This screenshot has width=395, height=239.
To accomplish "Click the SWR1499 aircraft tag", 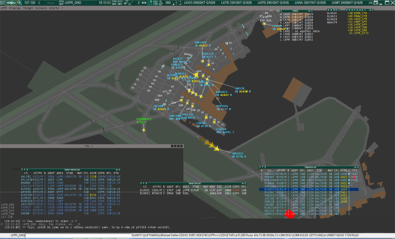I will 202,44.
